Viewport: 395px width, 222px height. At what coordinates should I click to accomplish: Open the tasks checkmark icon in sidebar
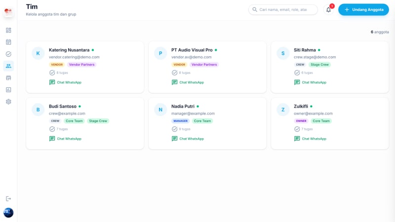click(8, 54)
